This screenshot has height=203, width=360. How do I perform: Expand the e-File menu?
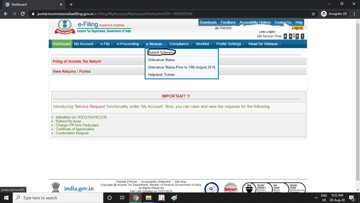106,44
